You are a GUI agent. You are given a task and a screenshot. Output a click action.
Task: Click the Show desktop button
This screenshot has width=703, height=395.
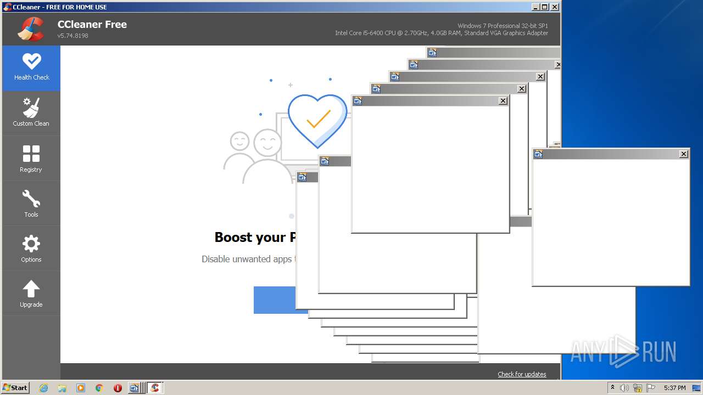(x=697, y=388)
